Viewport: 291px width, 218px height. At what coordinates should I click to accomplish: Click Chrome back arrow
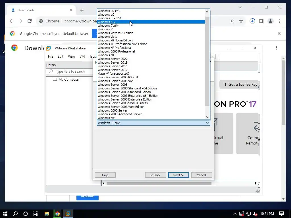pyautogui.click(x=11, y=21)
